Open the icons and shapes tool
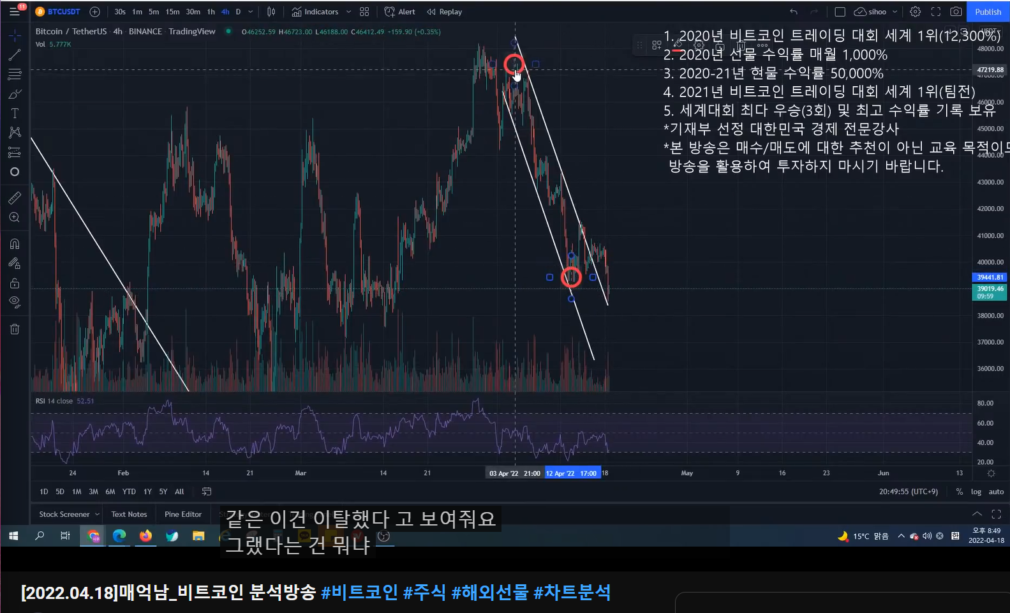The height and width of the screenshot is (613, 1010). click(x=14, y=172)
